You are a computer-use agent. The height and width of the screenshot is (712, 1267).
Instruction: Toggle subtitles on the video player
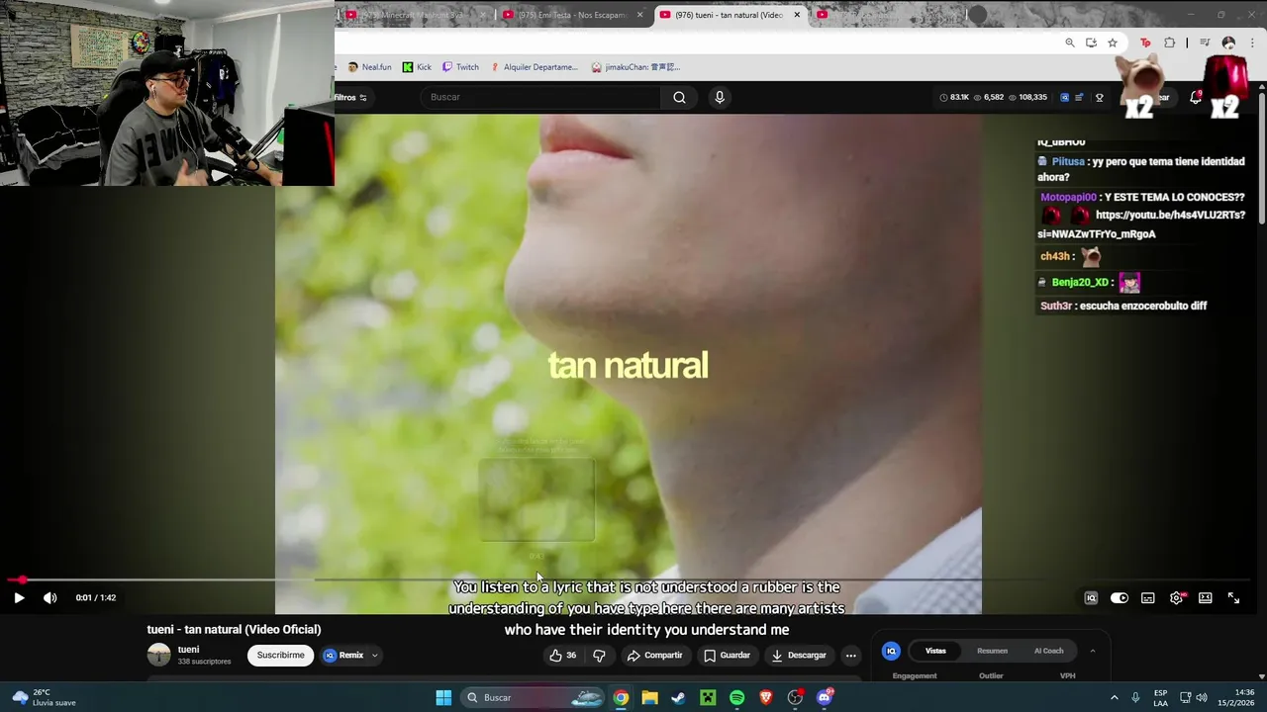click(1148, 598)
